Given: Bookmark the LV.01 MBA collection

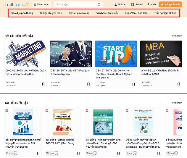Looking at the screenshot, I should coord(179,84).
